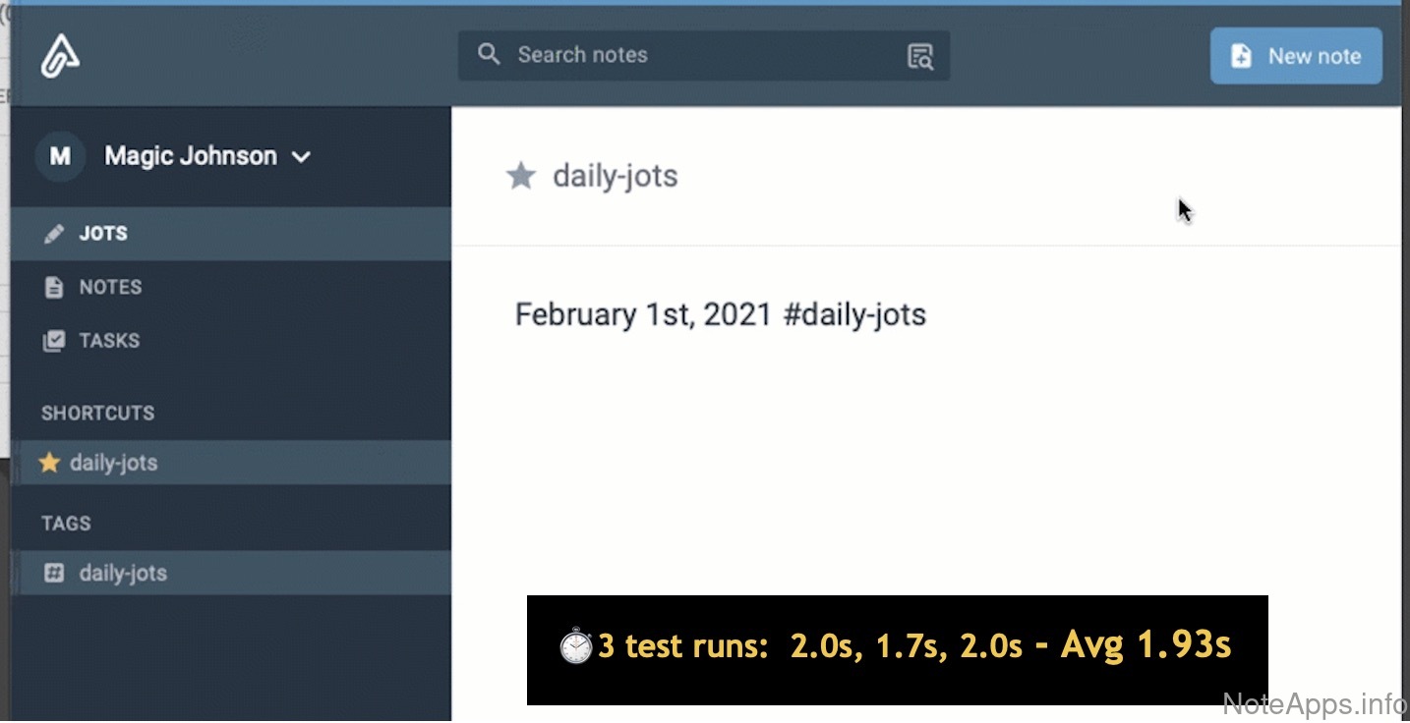This screenshot has height=723, width=1410.
Task: Expand the Magic Johnson account chevron
Action: pos(302,157)
